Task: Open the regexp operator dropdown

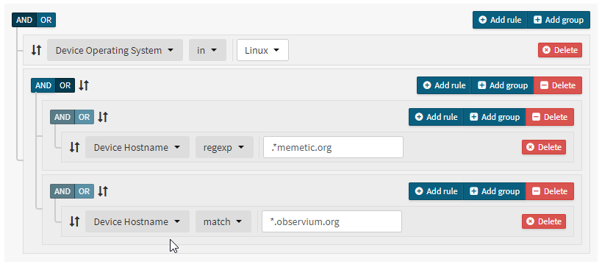Action: [x=224, y=147]
